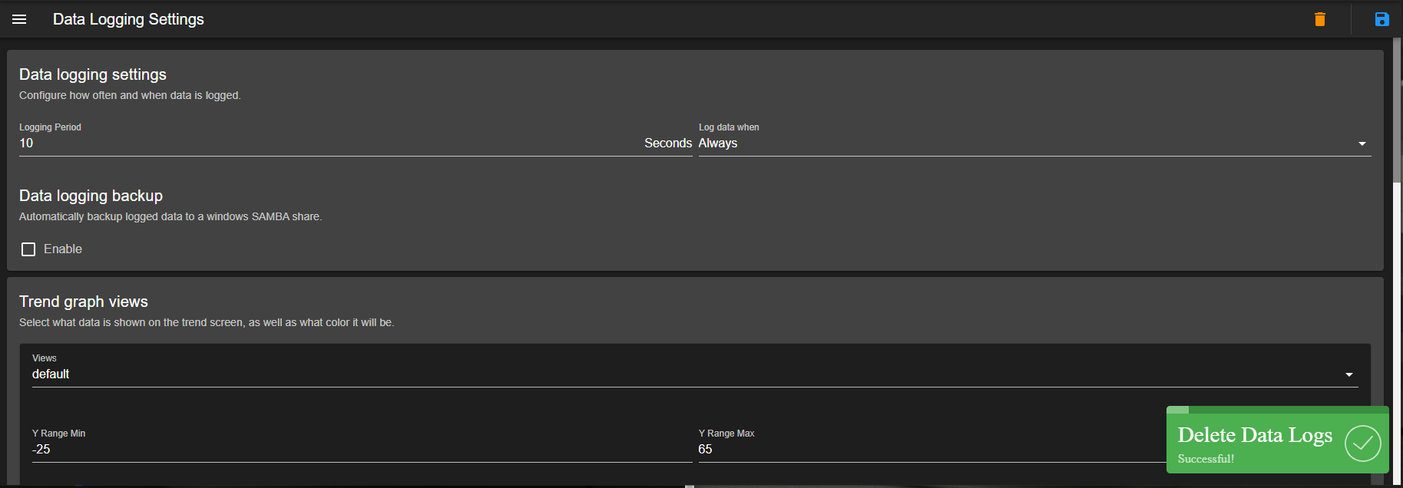Click the blue floppy disk save icon

click(1381, 19)
